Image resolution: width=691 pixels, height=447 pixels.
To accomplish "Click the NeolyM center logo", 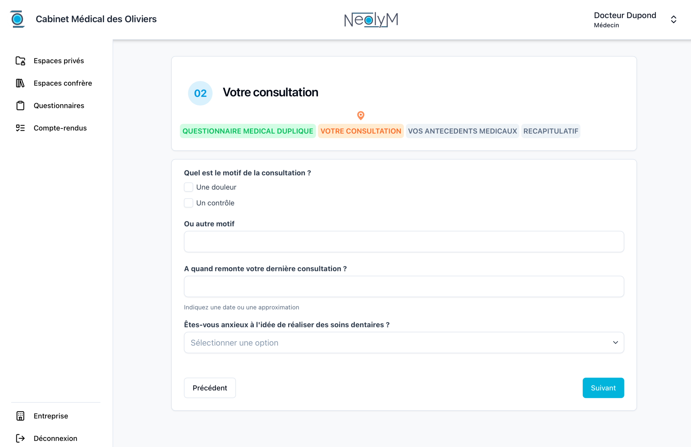I will [x=371, y=20].
